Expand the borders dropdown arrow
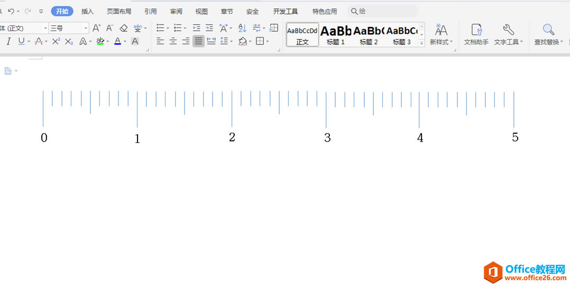 [268, 41]
